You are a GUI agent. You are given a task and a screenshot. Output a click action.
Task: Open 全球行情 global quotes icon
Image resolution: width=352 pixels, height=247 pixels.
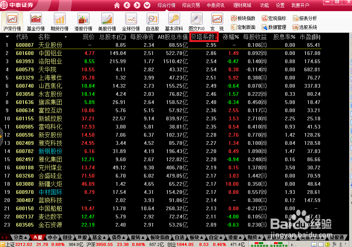[131, 22]
